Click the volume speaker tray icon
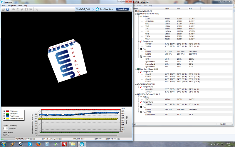The width and height of the screenshot is (235, 147). 215,144
